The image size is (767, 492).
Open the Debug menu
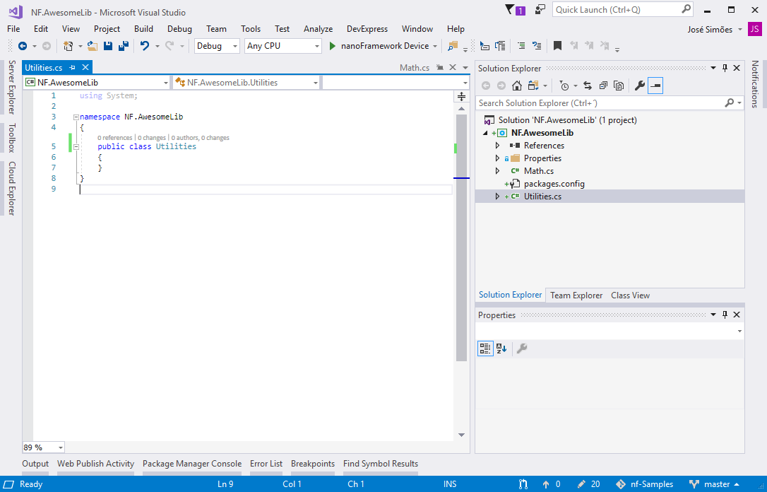(179, 29)
